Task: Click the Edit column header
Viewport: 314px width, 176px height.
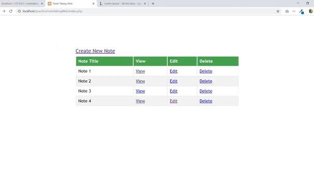Action: tap(182, 61)
